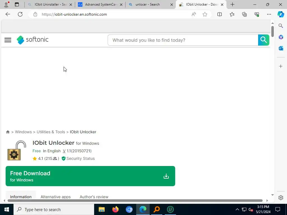The image size is (287, 215).
Task: Open the Windows Start menu
Action: [7, 209]
